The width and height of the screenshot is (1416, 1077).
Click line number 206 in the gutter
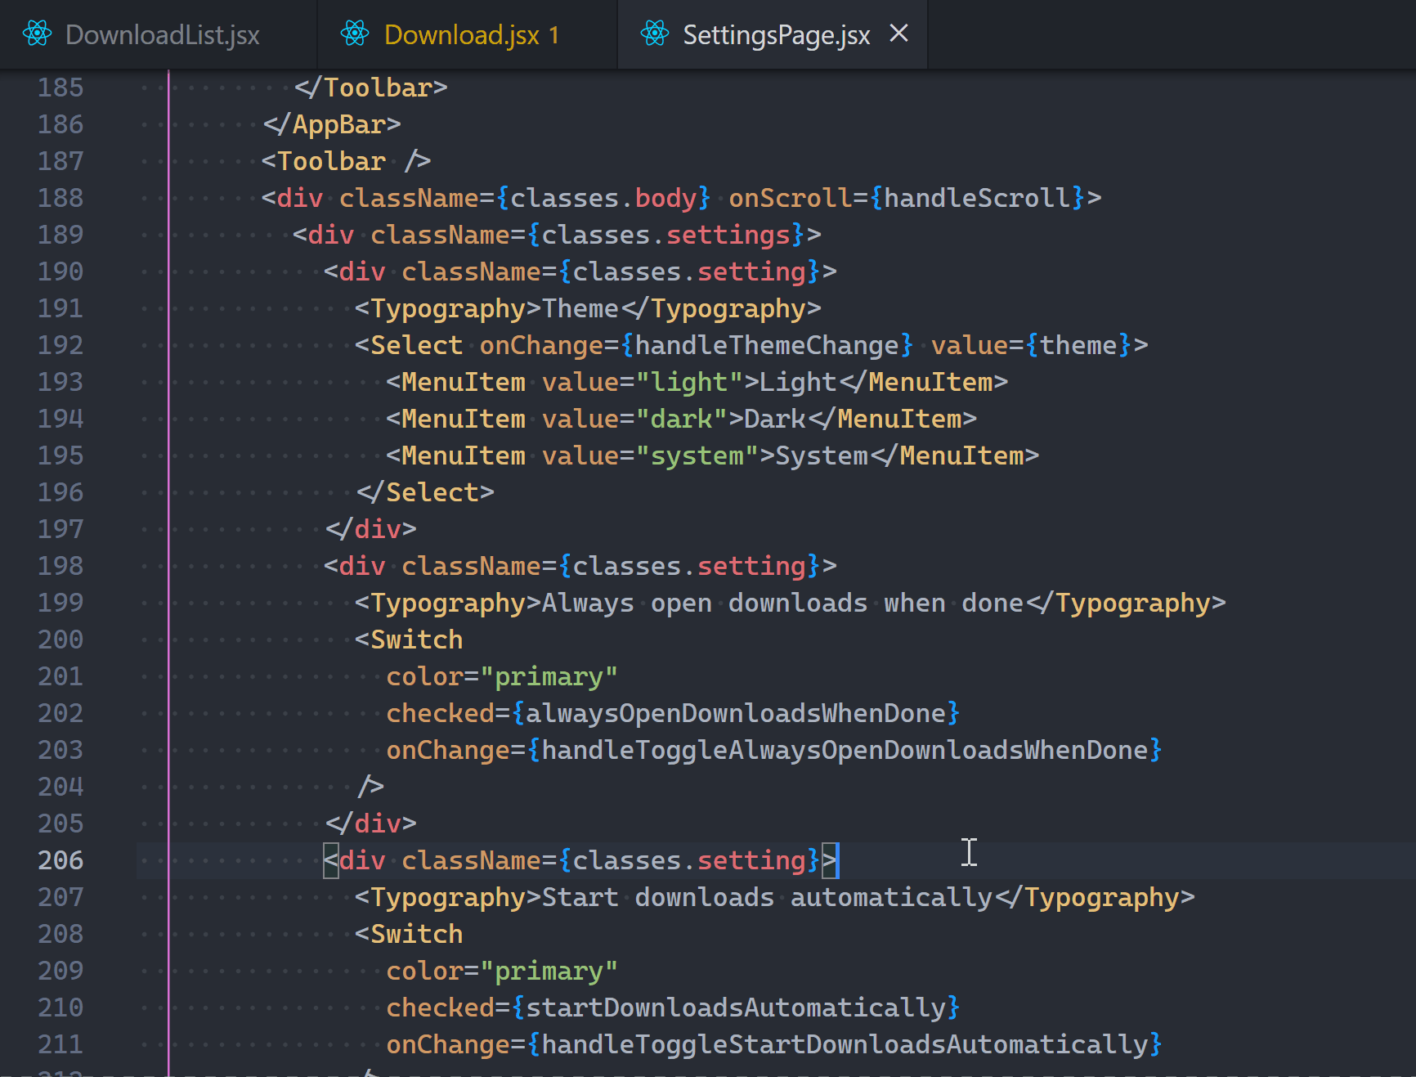[x=60, y=860]
